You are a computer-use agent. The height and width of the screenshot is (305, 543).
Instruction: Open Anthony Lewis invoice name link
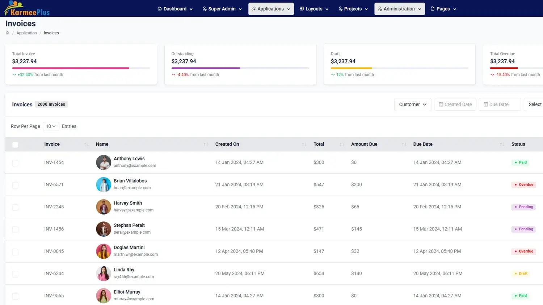click(129, 158)
